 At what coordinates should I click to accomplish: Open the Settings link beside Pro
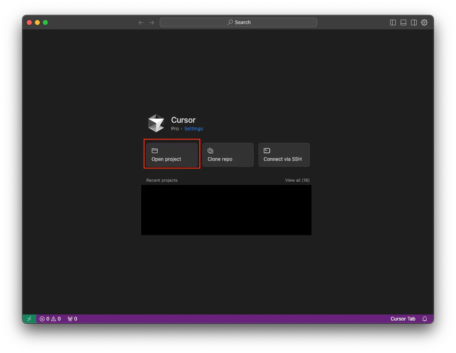point(193,129)
